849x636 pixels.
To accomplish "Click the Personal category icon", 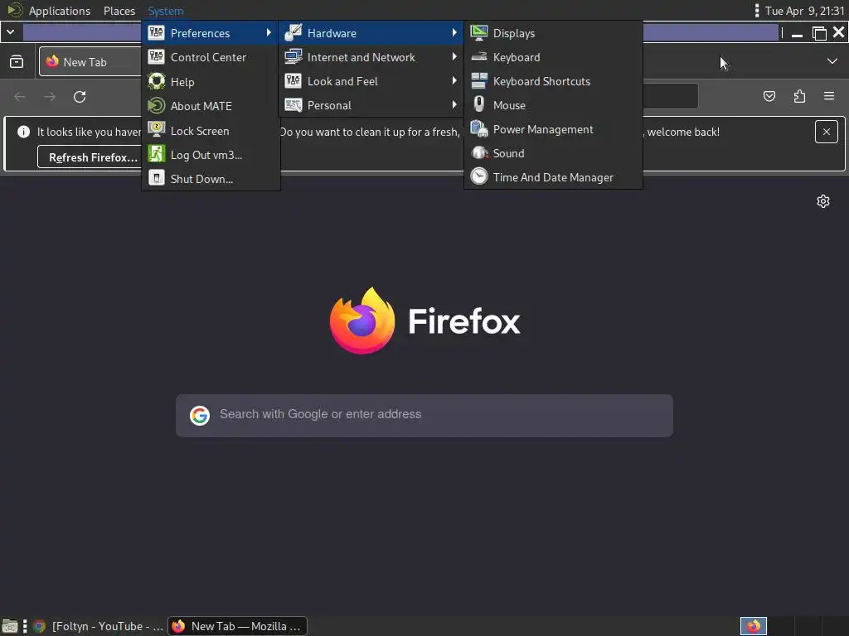I will coord(293,105).
